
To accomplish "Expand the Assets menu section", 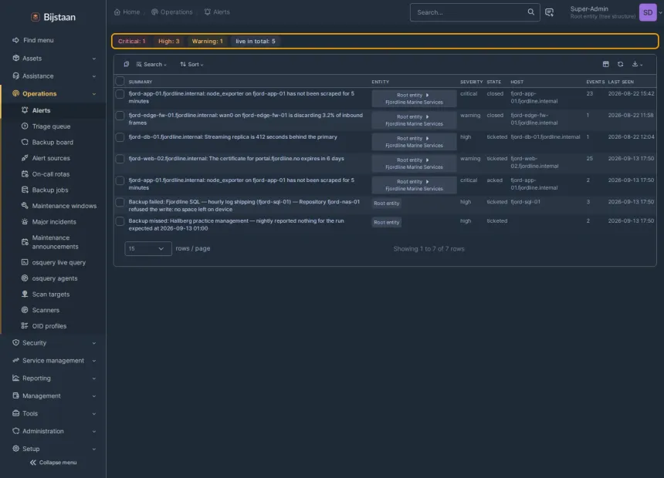I will tap(53, 59).
